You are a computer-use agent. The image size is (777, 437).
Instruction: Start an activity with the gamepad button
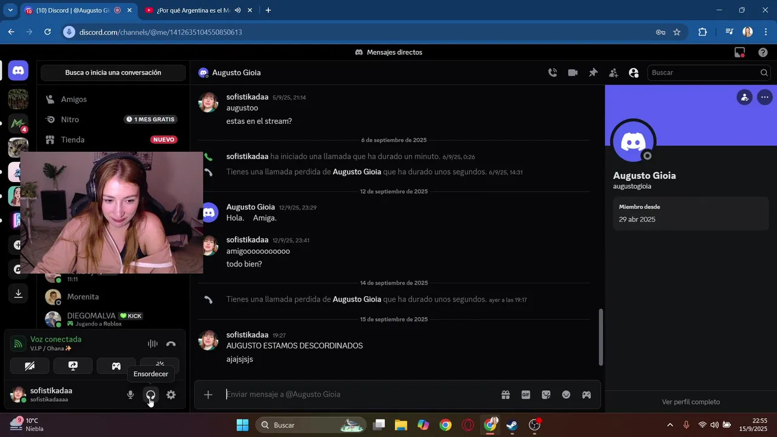coord(116,366)
